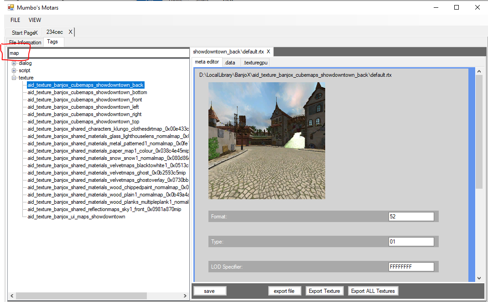
Task: Click the LOD Specifier value field
Action: click(x=411, y=267)
